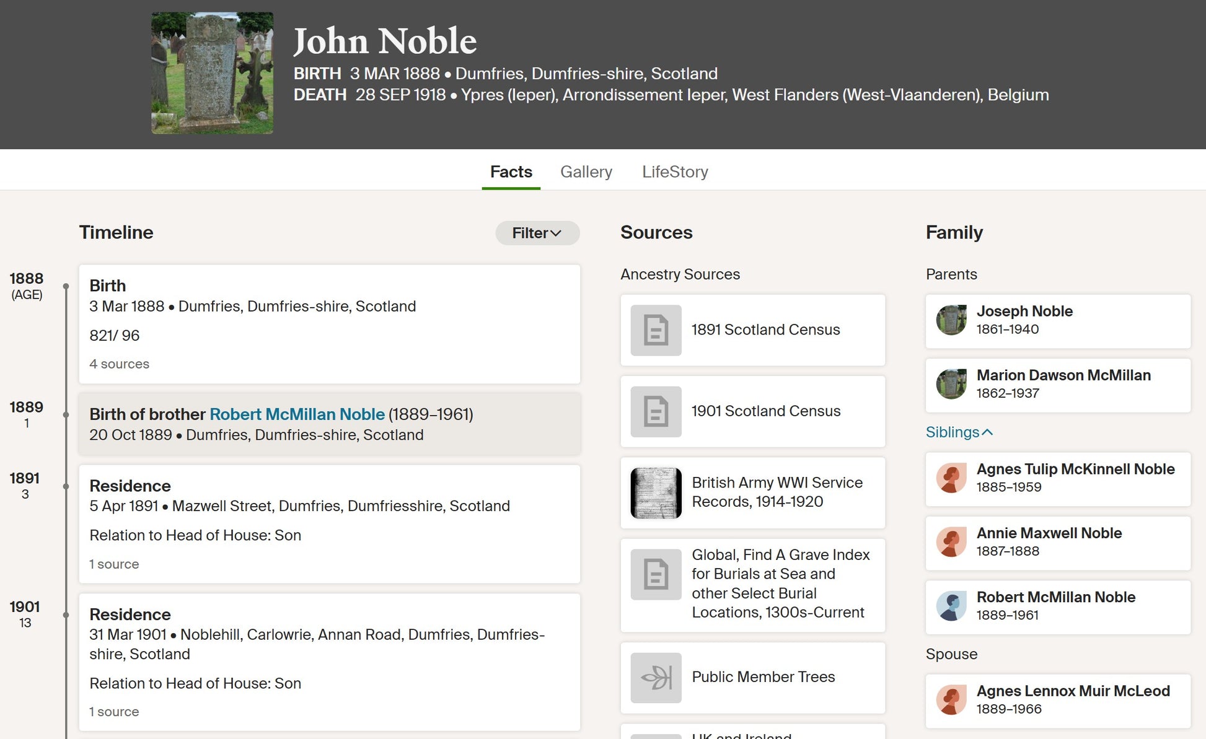Image resolution: width=1206 pixels, height=739 pixels.
Task: Switch to the Gallery tab
Action: [586, 172]
